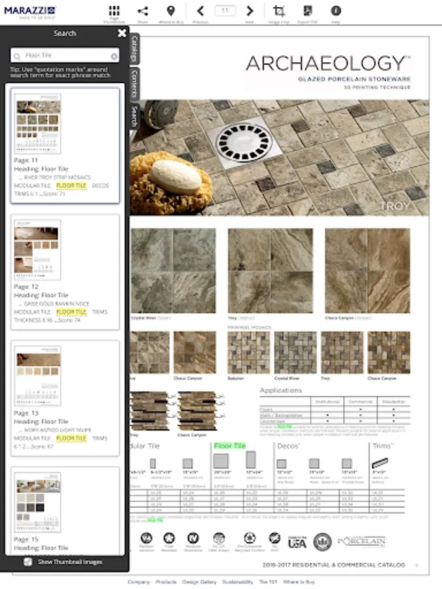The width and height of the screenshot is (442, 589).
Task: Switch to the Catalogs side tab
Action: pyautogui.click(x=134, y=48)
